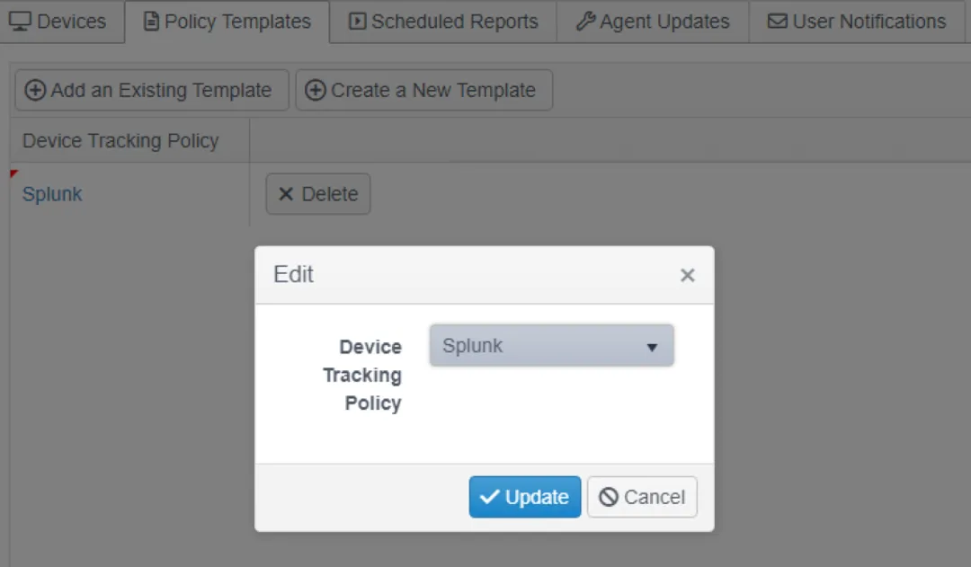The width and height of the screenshot is (971, 567).
Task: Switch to the Agent Updates tab
Action: click(x=653, y=22)
